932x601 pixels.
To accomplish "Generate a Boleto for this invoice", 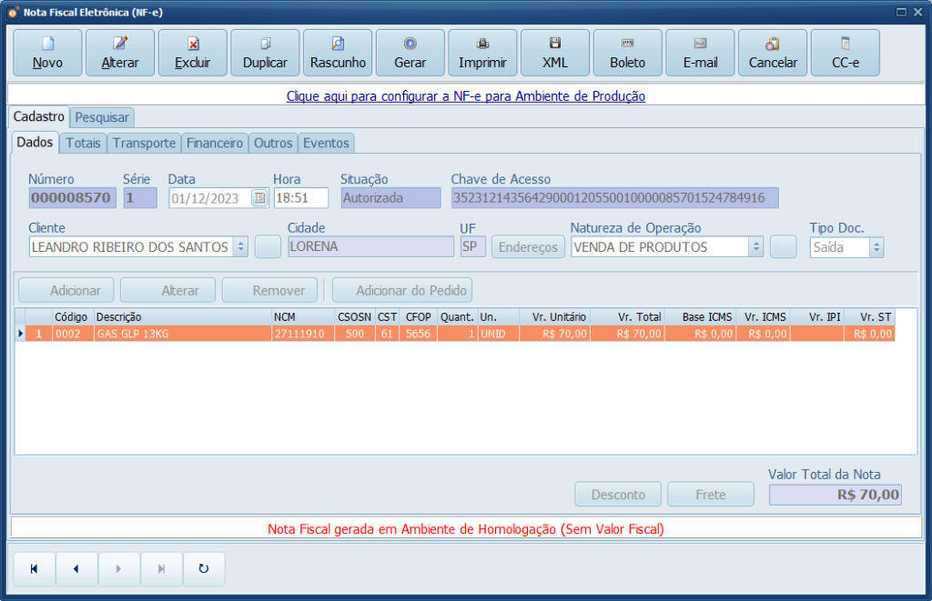I will (627, 53).
